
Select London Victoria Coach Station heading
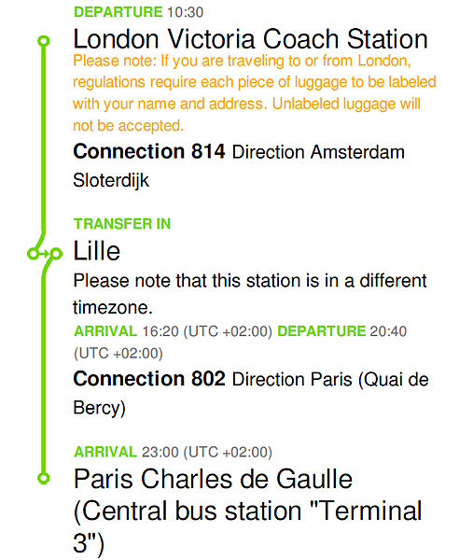(250, 39)
